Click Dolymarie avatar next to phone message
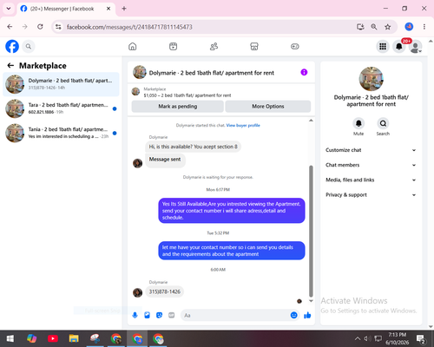 [138, 292]
